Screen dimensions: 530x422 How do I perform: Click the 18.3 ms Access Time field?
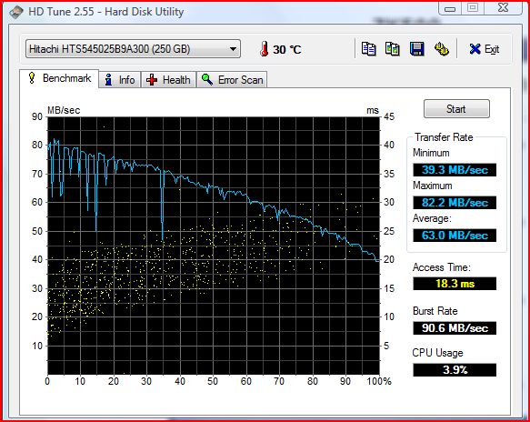[x=455, y=284]
